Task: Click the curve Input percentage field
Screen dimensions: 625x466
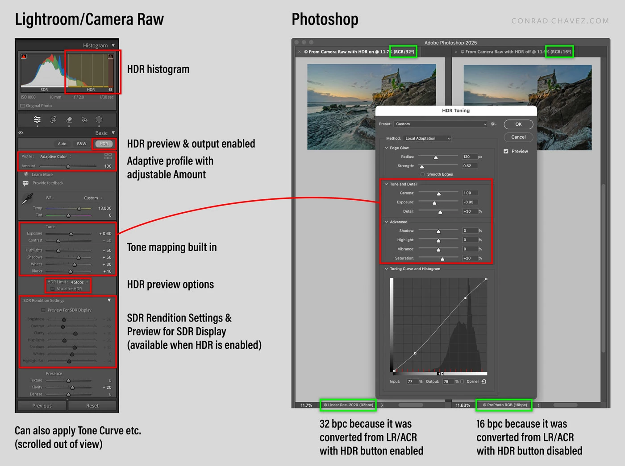Action: (x=412, y=382)
